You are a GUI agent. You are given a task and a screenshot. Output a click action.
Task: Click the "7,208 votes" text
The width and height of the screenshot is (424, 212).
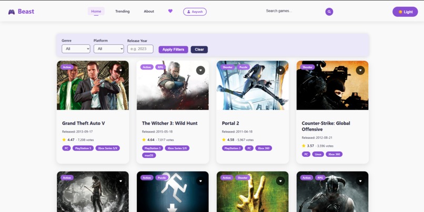coord(86,140)
